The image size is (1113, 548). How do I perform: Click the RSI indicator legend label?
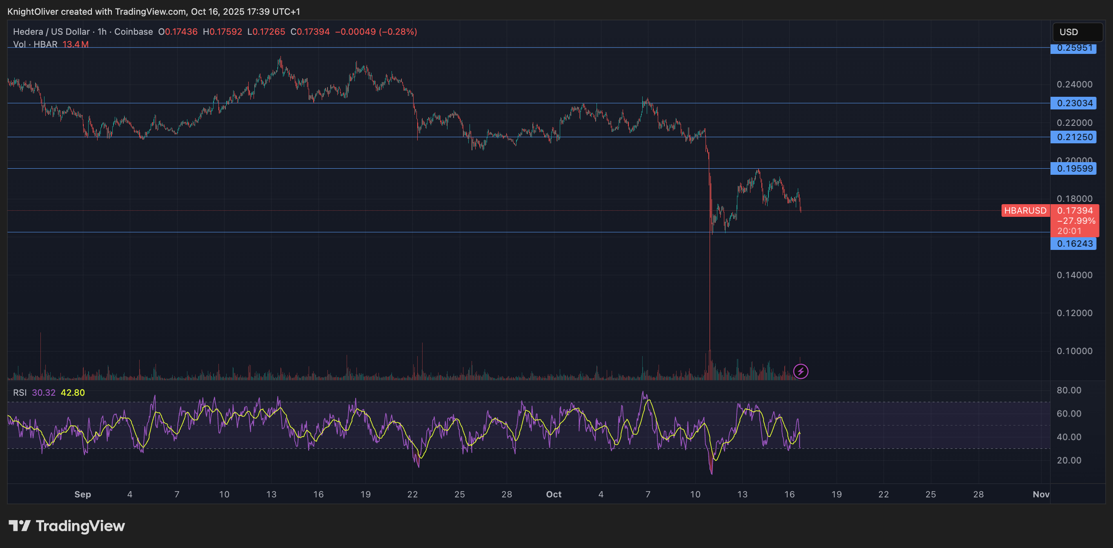[20, 392]
